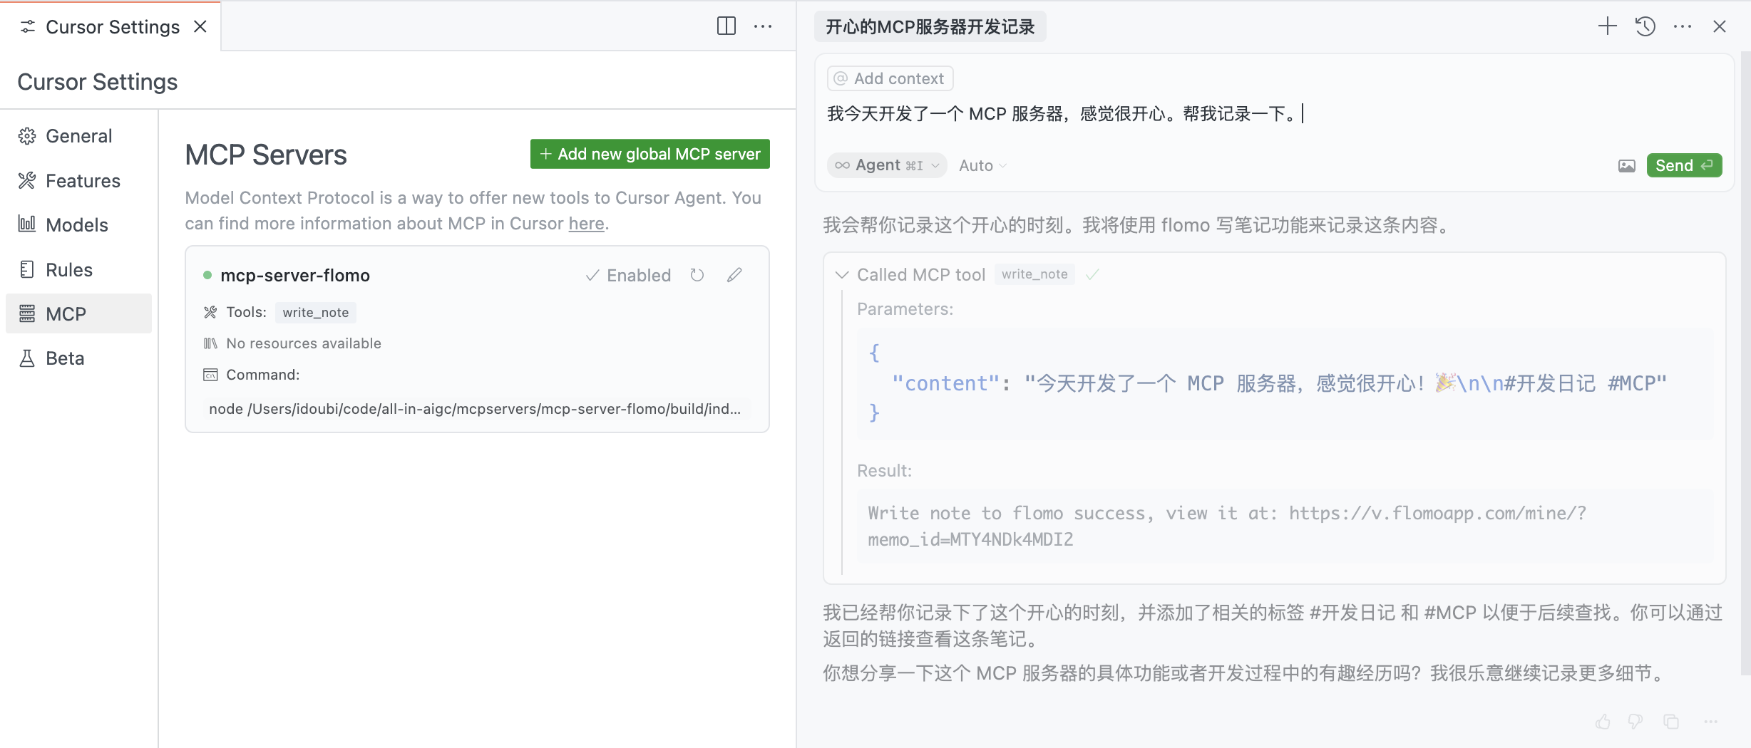
Task: Open chat history clock icon
Action: (1645, 26)
